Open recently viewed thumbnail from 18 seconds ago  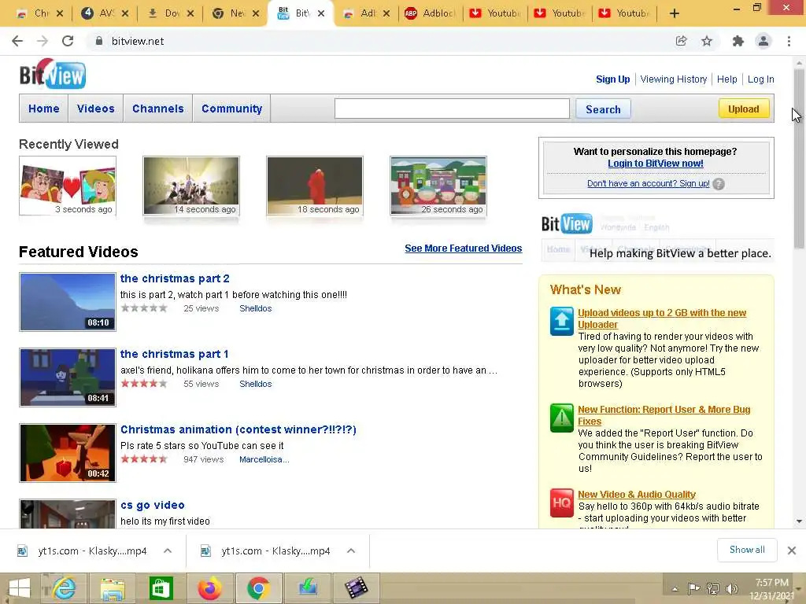coord(315,186)
